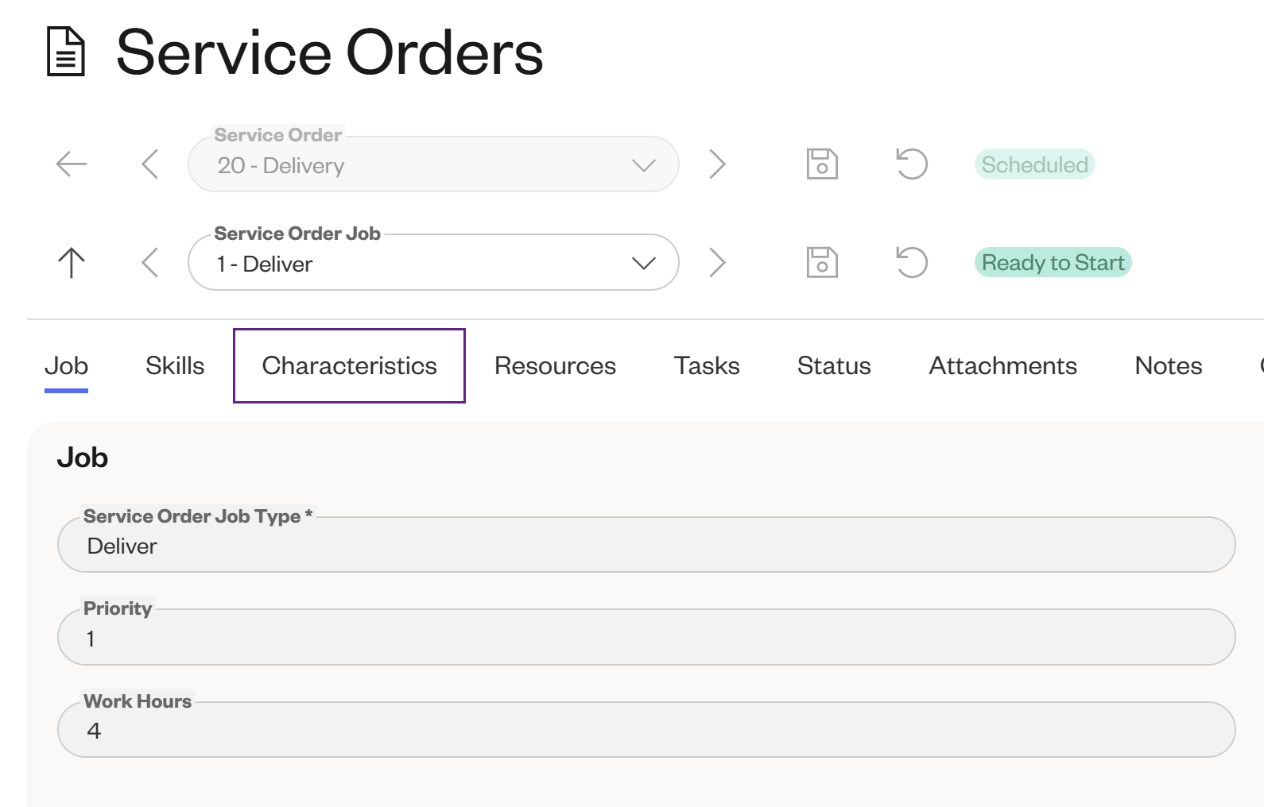Click the up arrow beside Service Order Job
The image size is (1264, 807).
pyautogui.click(x=72, y=263)
